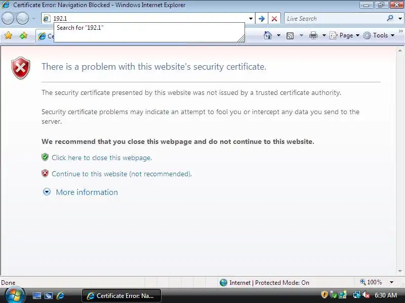
Task: Click the address bar page icon
Action: [x=47, y=19]
